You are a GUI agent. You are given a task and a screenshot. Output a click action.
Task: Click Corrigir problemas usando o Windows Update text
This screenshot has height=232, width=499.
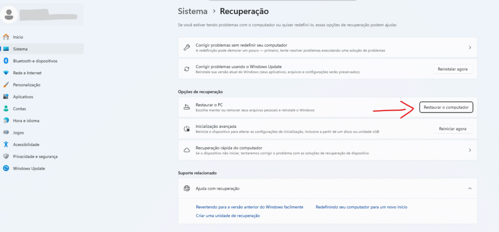click(239, 67)
